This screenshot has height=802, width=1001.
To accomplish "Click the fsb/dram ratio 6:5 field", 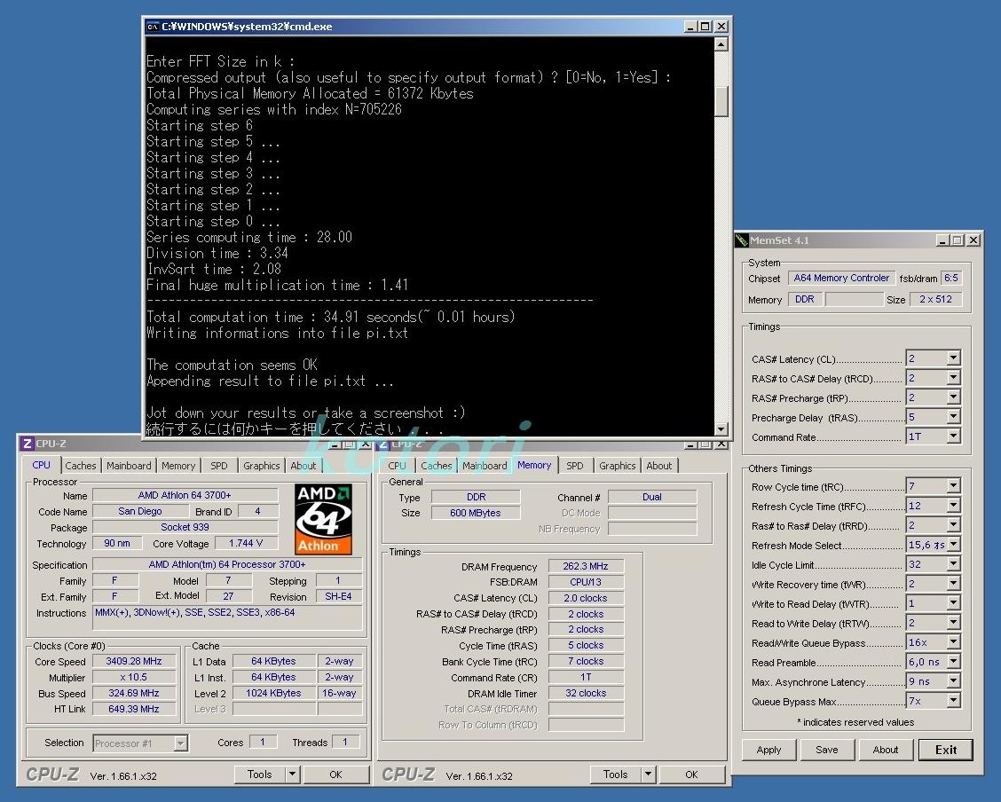I will (x=951, y=279).
